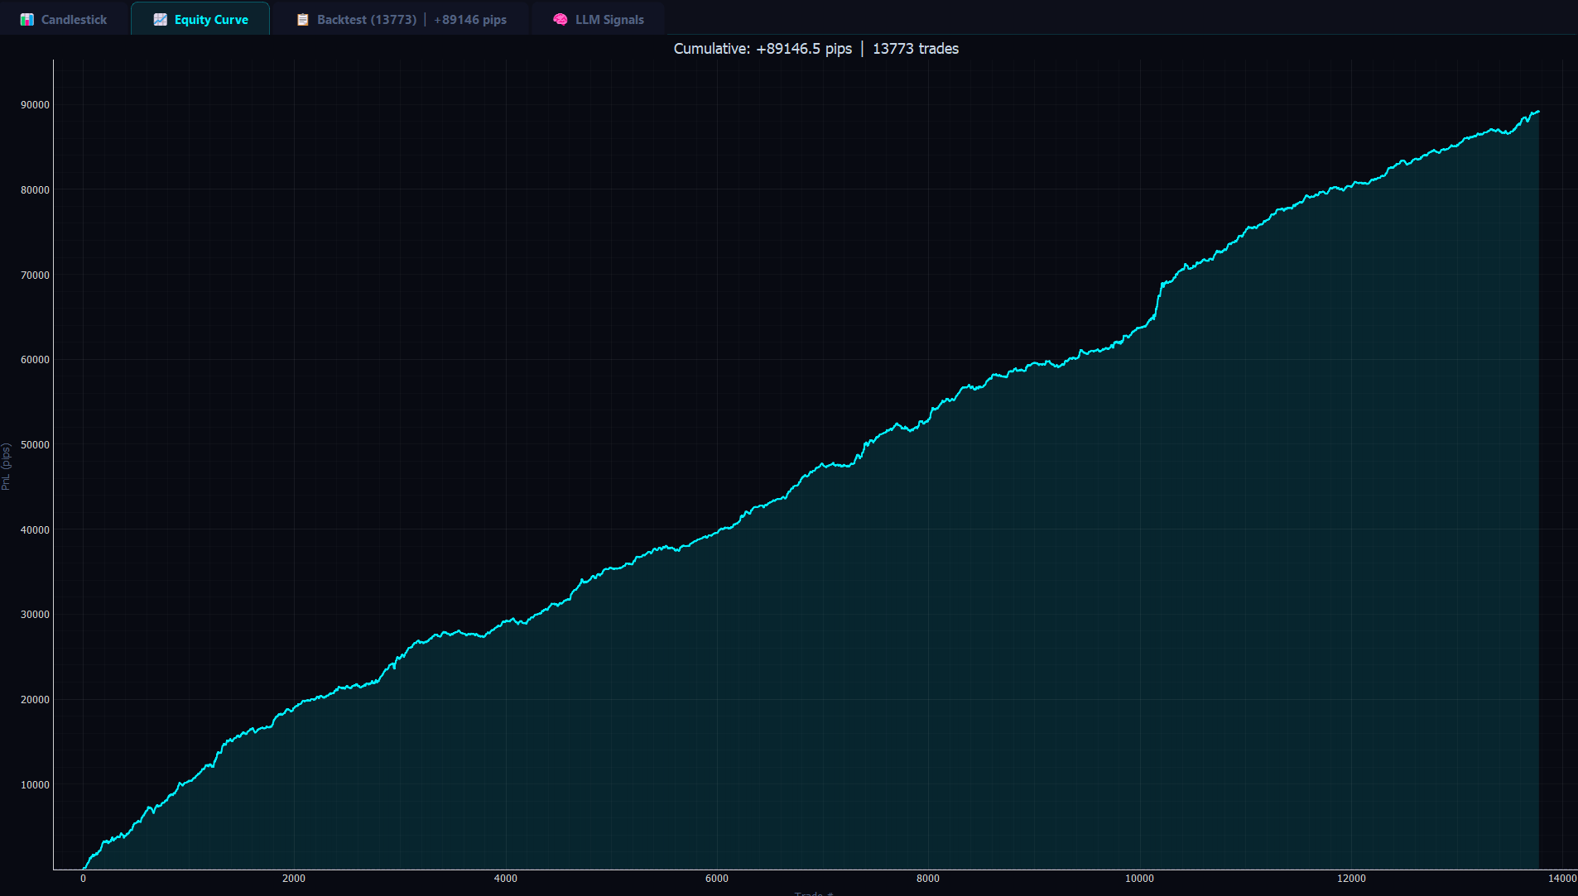The image size is (1578, 896).
Task: Click the curve's starting point at trade 0
Action: (x=84, y=869)
